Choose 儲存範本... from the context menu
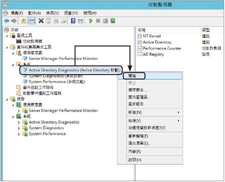225x182 pixels. pos(150,90)
